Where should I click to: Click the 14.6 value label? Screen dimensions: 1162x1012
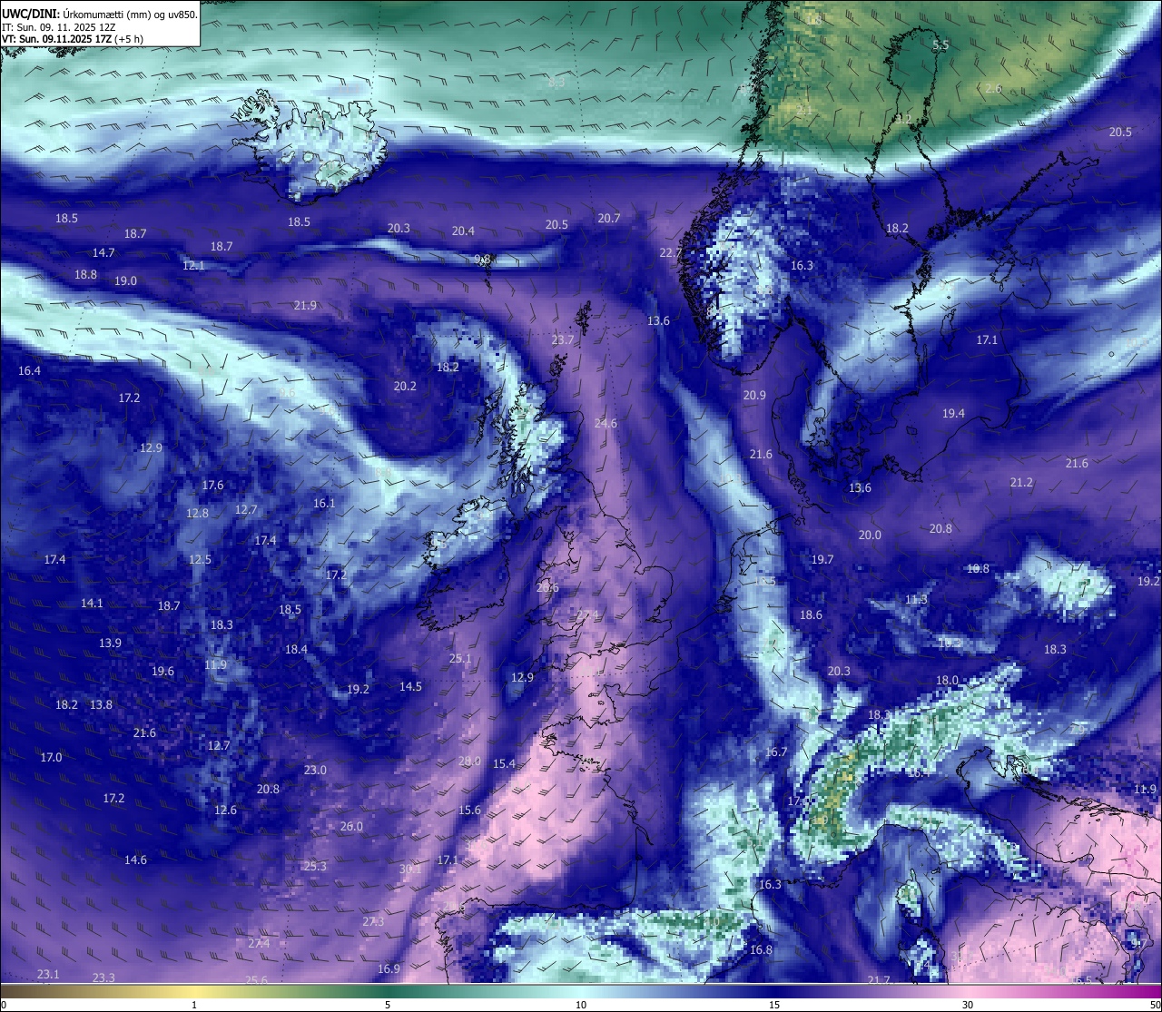135,860
